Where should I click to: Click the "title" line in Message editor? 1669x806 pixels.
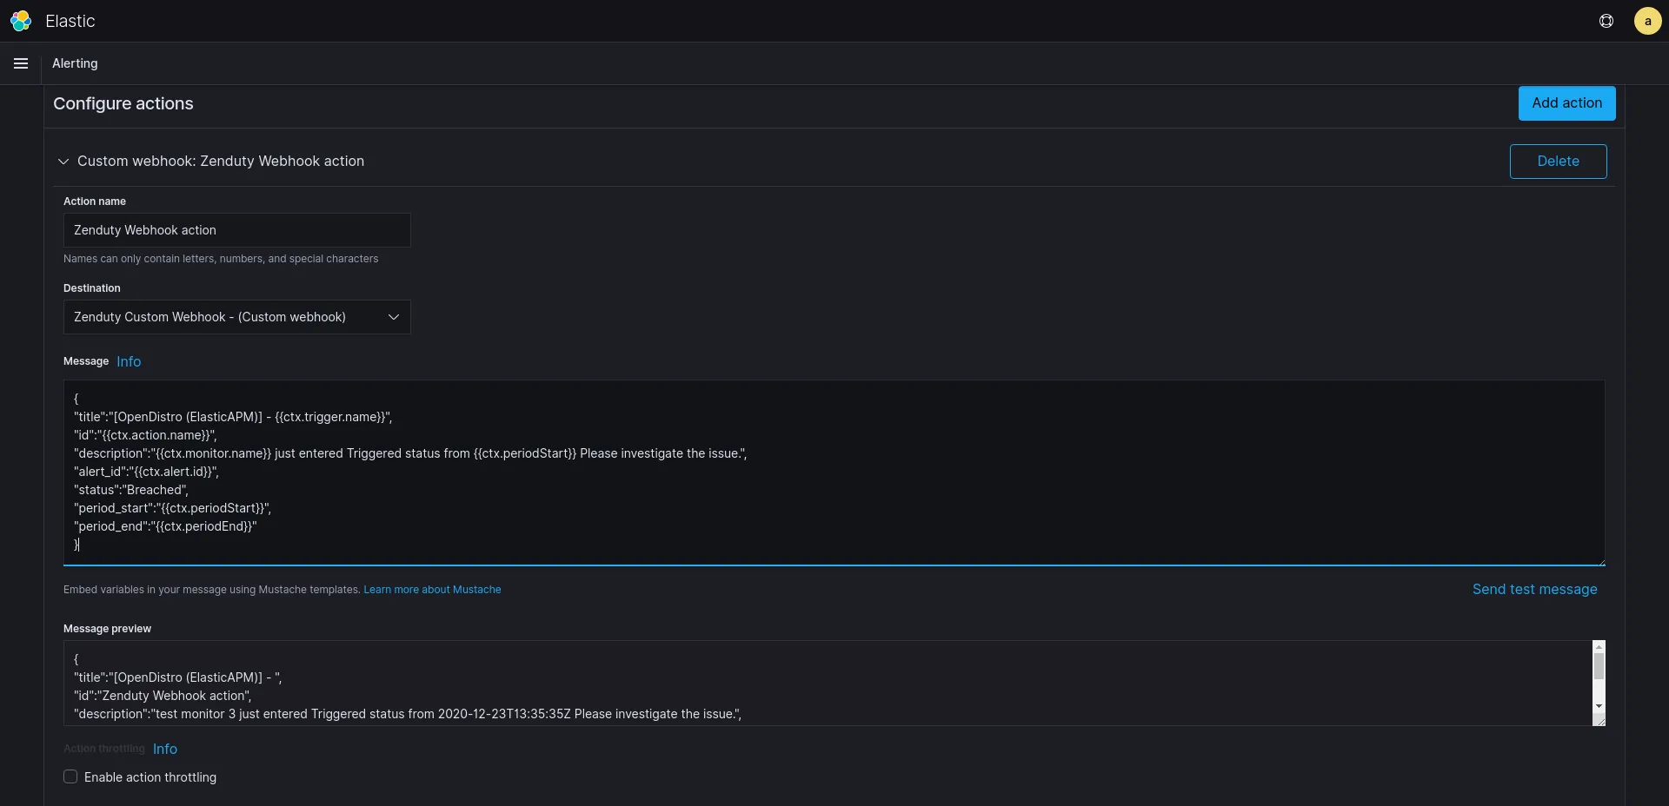(x=233, y=417)
